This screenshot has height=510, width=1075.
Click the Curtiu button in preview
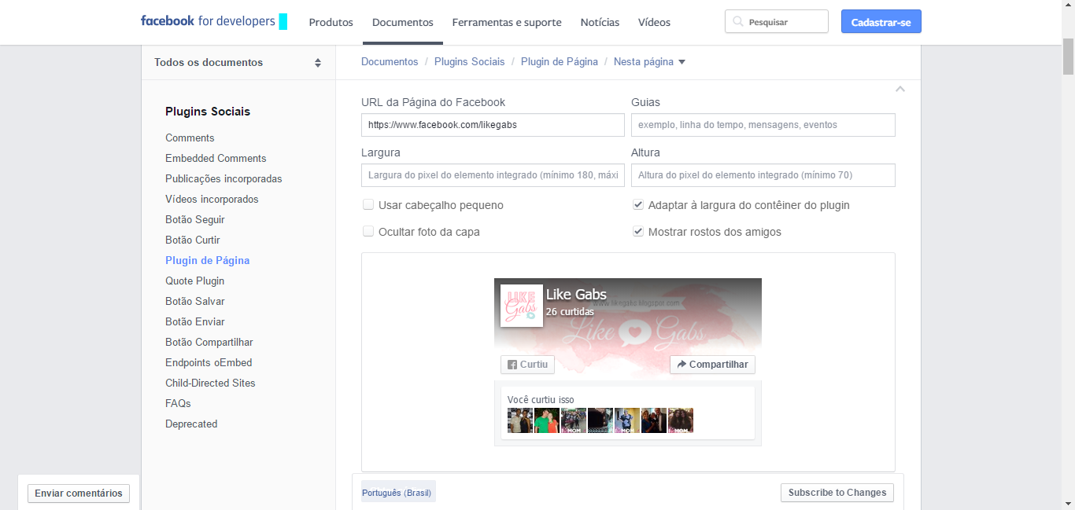[x=527, y=365]
